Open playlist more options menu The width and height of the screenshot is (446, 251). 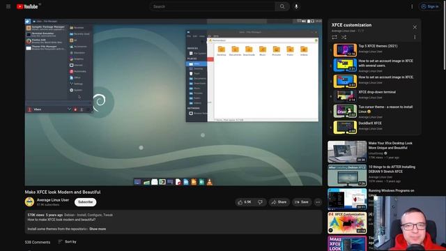click(x=415, y=37)
